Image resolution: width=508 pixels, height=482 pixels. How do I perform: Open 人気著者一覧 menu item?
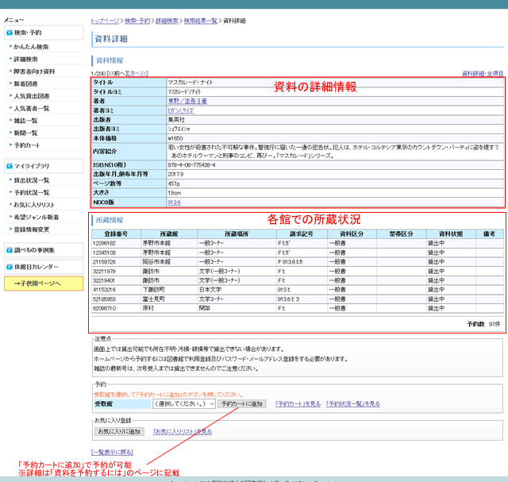pyautogui.click(x=32, y=108)
